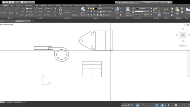
Task: Activate the Rotate tool
Action: pyautogui.click(x=39, y=9)
